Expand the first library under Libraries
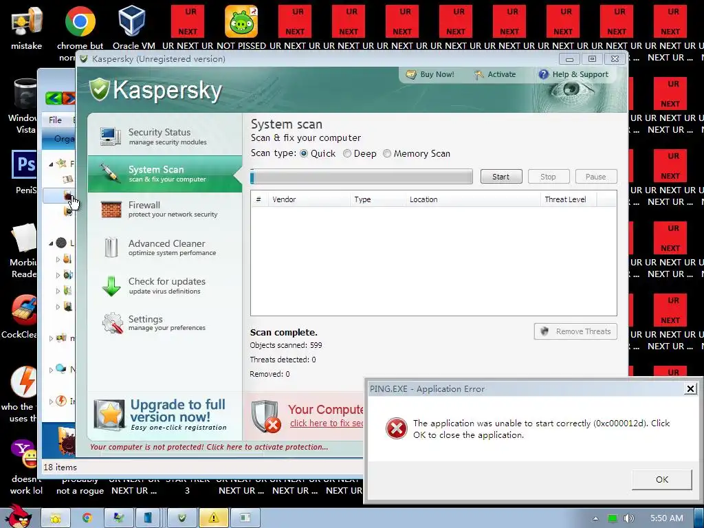The width and height of the screenshot is (704, 528). pos(58,259)
